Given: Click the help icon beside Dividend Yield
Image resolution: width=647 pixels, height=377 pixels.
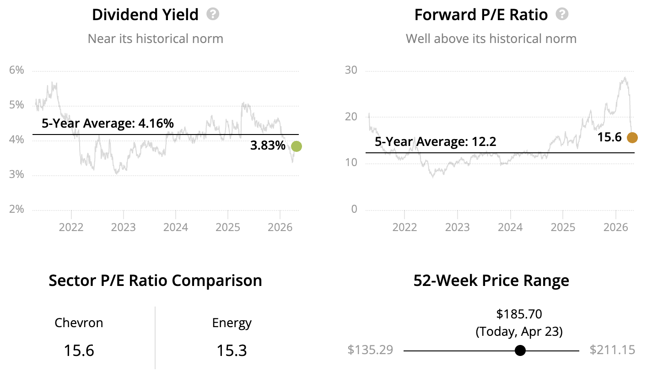Looking at the screenshot, I should coord(213,14).
